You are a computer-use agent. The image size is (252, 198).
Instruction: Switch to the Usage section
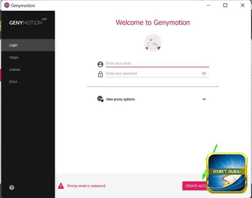[28, 58]
